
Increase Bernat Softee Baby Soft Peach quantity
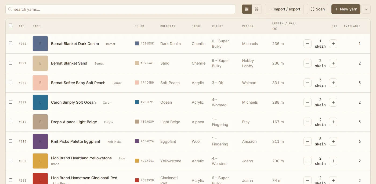click(333, 83)
